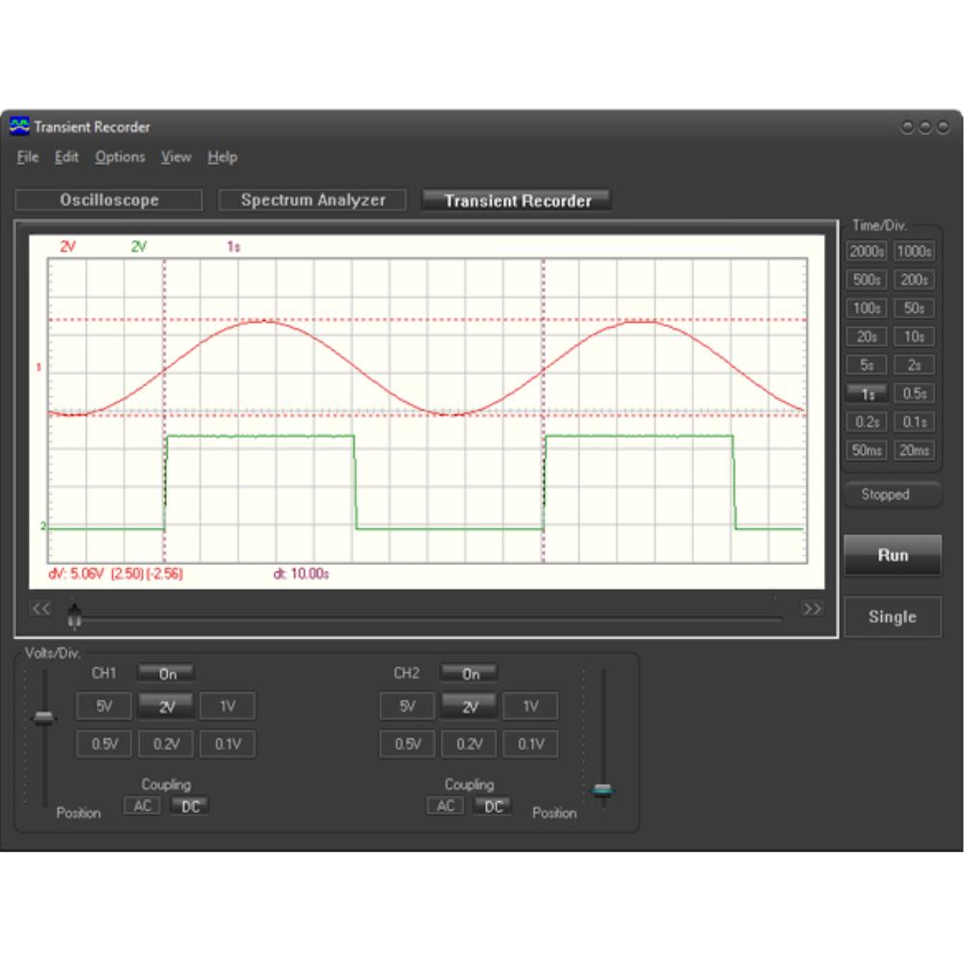964x964 pixels.
Task: Click the CH2 Position slider handle
Action: click(x=602, y=790)
